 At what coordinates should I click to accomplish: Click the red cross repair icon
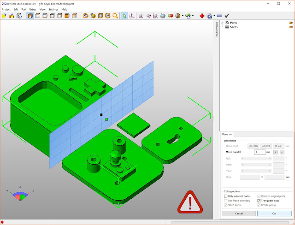pos(202,16)
